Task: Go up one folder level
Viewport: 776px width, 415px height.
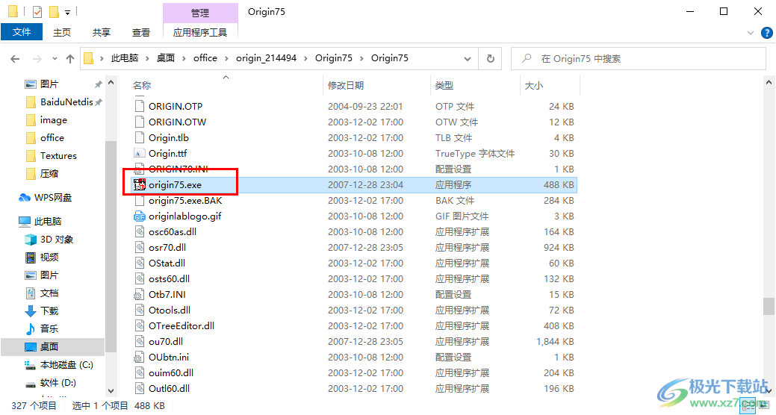Action: click(x=70, y=59)
